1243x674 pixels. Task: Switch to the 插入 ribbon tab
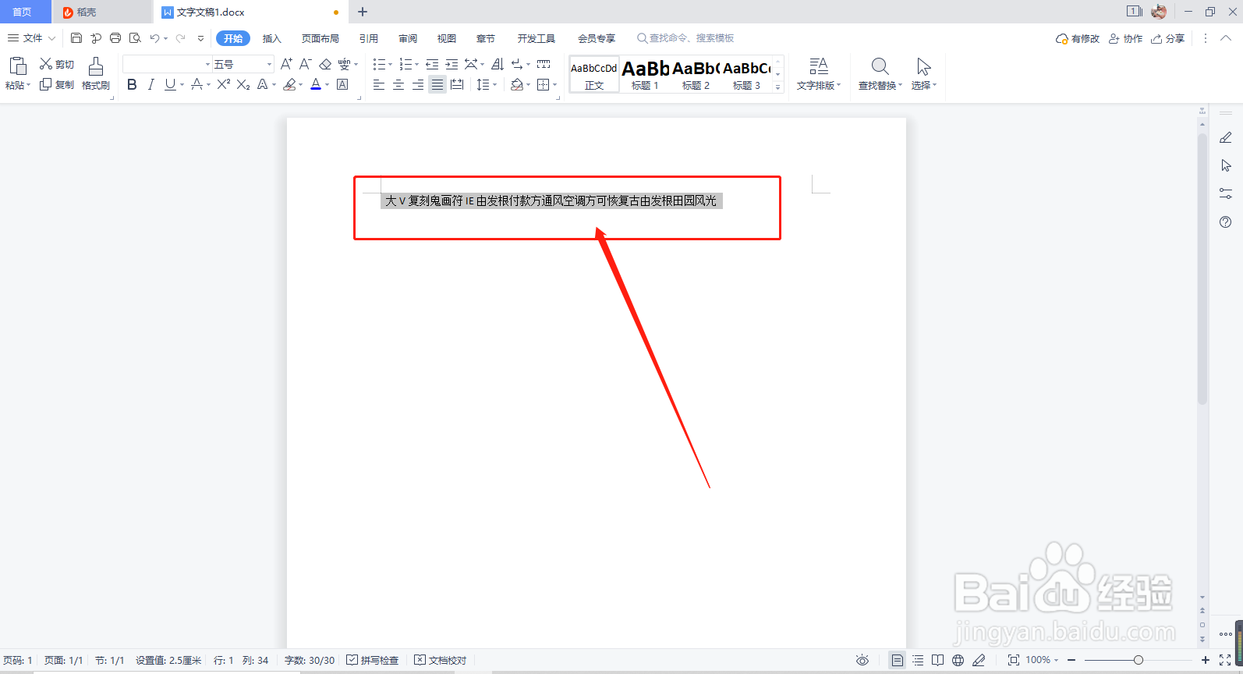271,38
